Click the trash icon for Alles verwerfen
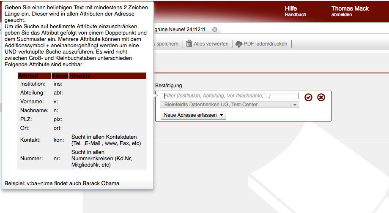Image resolution: width=389 pixels, height=213 pixels. point(189,44)
